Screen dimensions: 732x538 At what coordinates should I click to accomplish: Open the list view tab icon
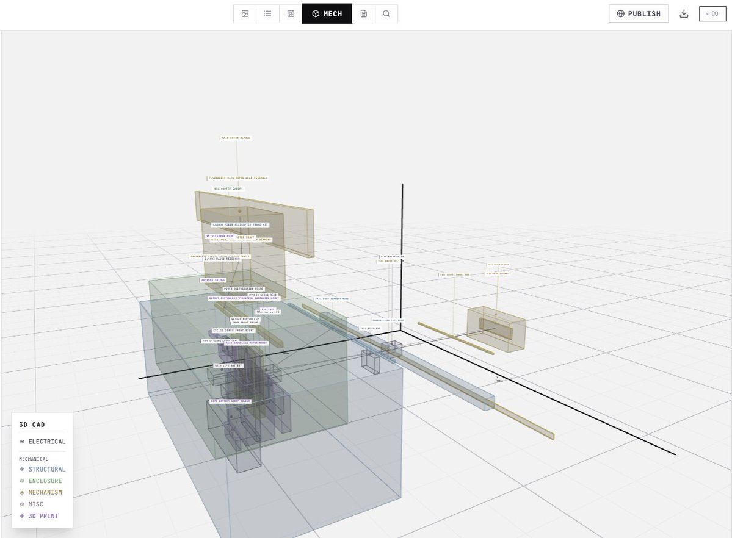click(x=268, y=14)
